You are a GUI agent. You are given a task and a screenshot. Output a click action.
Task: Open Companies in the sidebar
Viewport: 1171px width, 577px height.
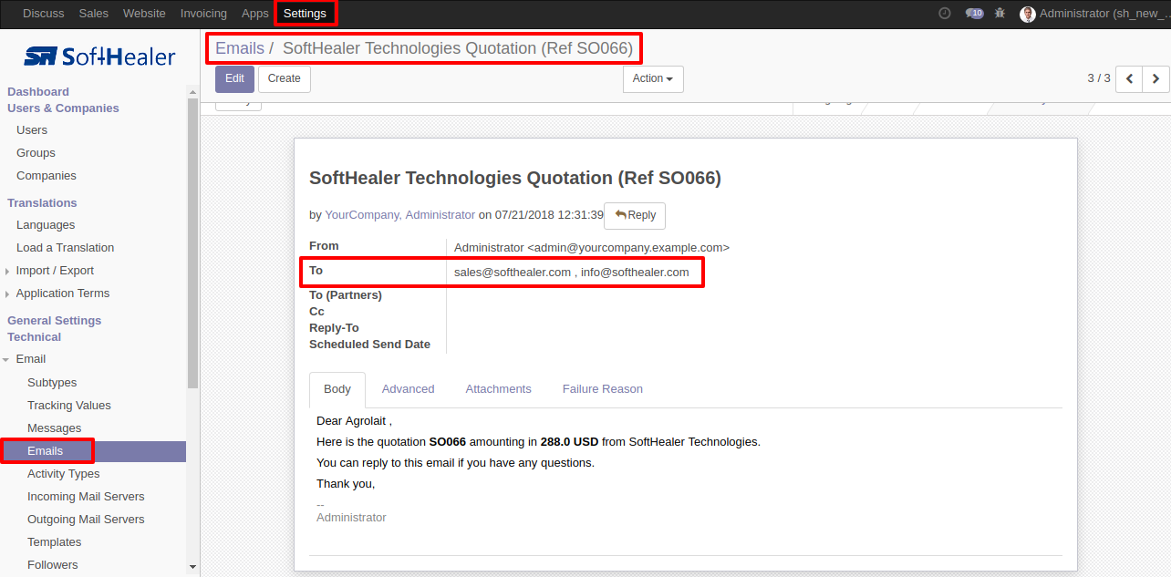click(47, 176)
